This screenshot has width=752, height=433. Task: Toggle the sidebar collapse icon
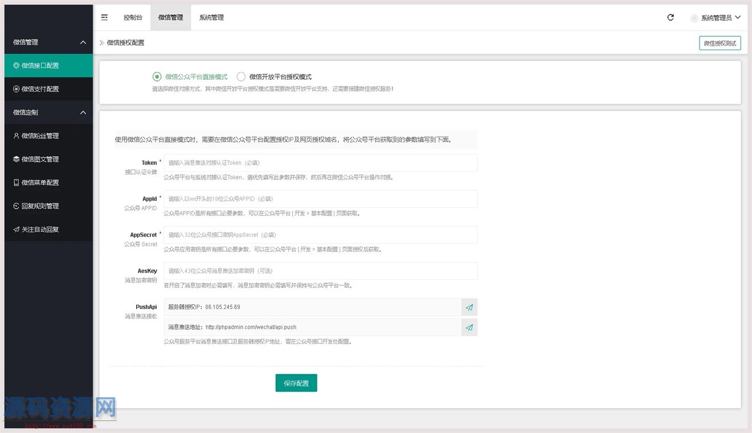104,18
